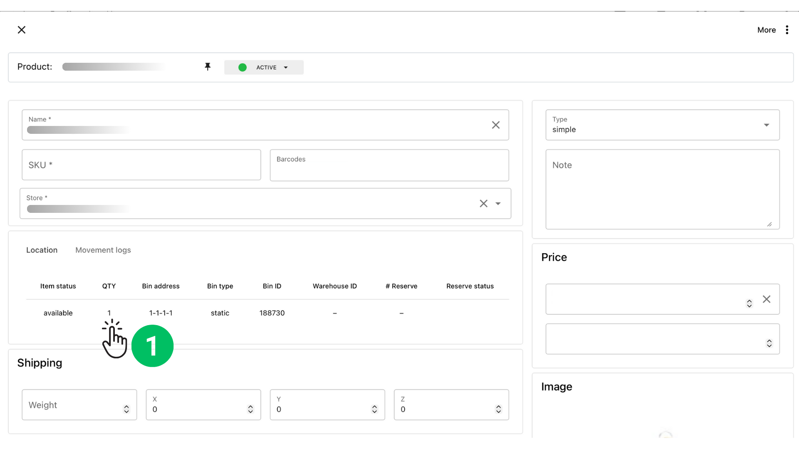
Task: Expand the Store field dropdown chevron
Action: click(x=498, y=204)
